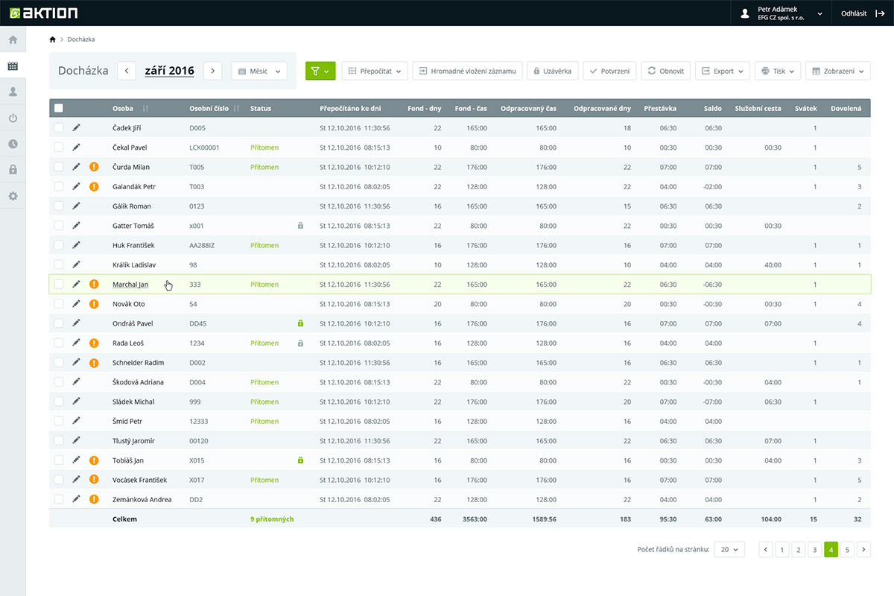The width and height of the screenshot is (894, 596).
Task: Open the home icon in left sidebar
Action: (x=13, y=39)
